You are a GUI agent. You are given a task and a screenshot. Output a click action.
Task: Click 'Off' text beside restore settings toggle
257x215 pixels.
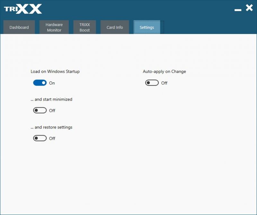pyautogui.click(x=52, y=138)
